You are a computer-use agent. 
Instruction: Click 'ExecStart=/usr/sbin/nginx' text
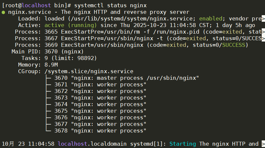click(x=102, y=45)
